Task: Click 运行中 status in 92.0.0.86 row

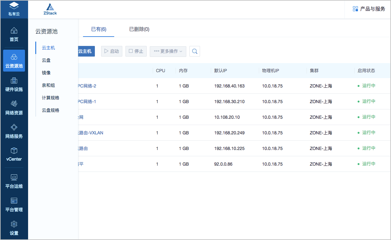Action: click(x=369, y=164)
